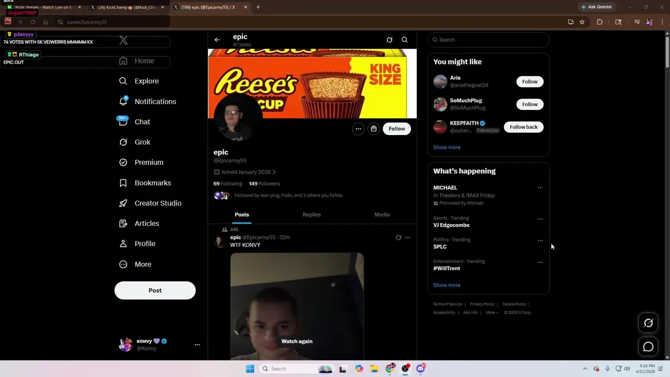This screenshot has height=377, width=670.
Task: Open the Windows Start menu
Action: click(x=250, y=369)
